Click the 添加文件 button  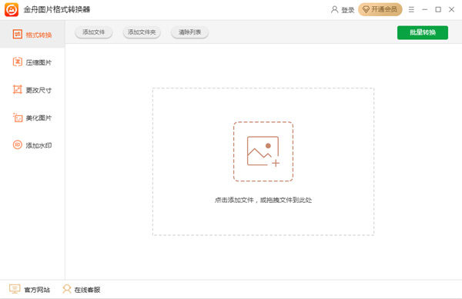click(93, 32)
